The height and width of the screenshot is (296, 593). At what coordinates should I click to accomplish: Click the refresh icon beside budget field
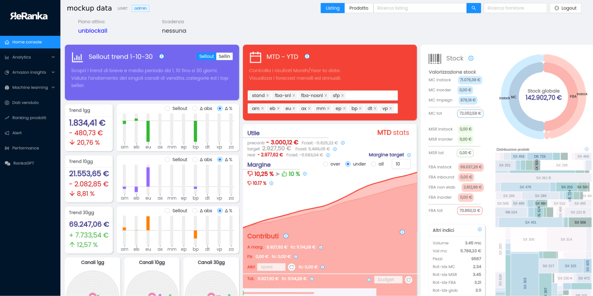pos(409,280)
